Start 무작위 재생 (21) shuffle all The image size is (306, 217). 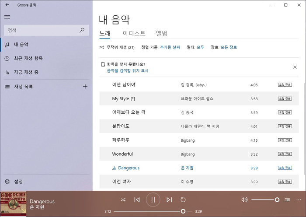click(x=117, y=47)
